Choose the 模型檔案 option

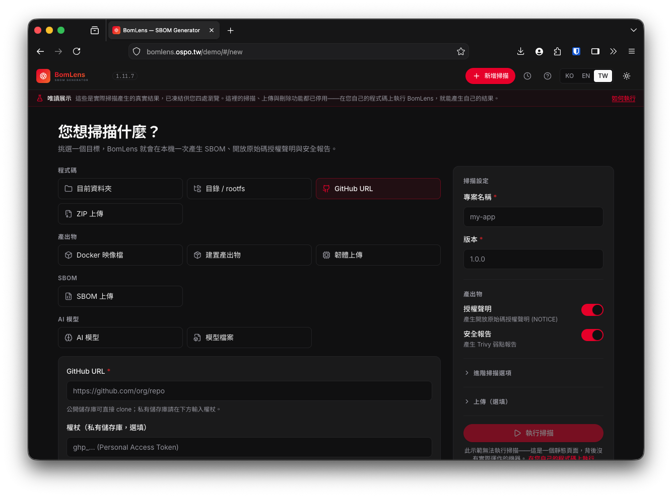[249, 338]
